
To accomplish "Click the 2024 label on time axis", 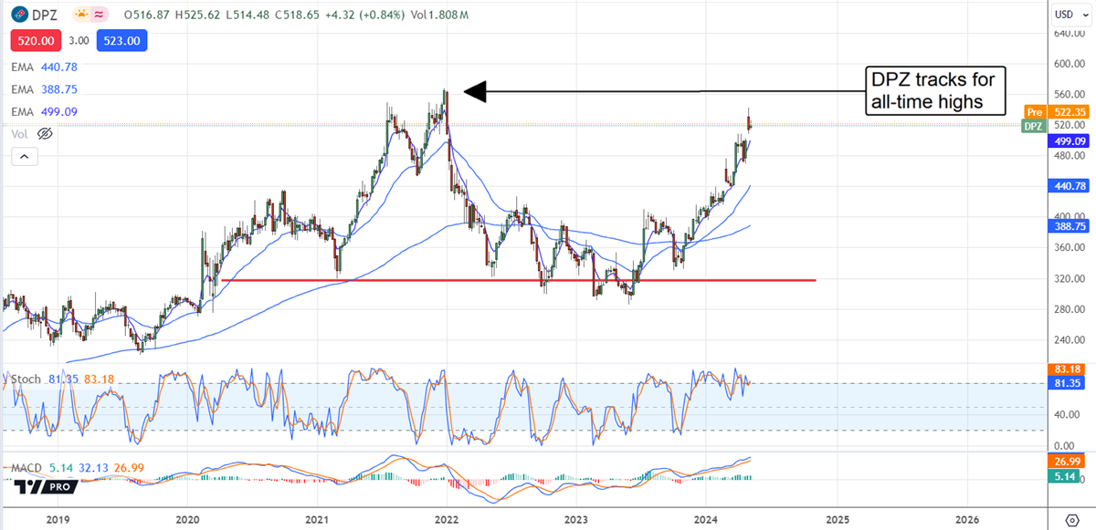I will point(707,518).
